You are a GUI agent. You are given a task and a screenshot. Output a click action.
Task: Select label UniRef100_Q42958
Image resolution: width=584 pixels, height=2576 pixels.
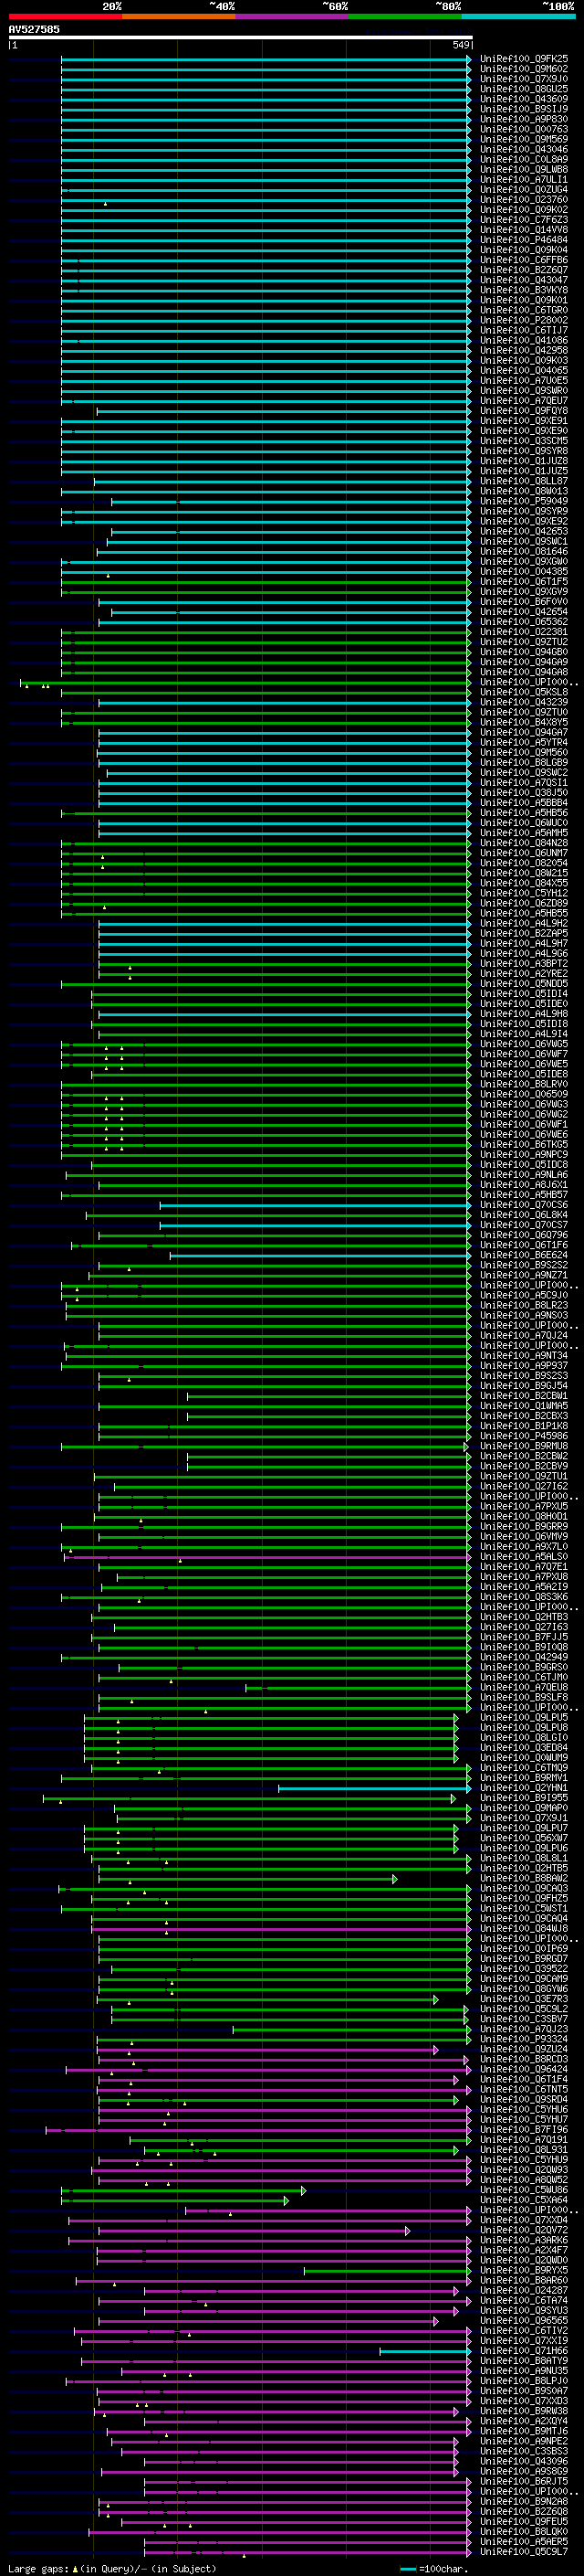point(524,350)
